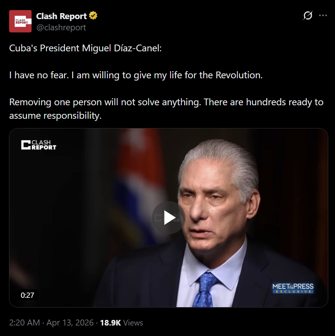Open the three-dot more options menu
Viewport: 335px width, 336px height.
click(323, 15)
